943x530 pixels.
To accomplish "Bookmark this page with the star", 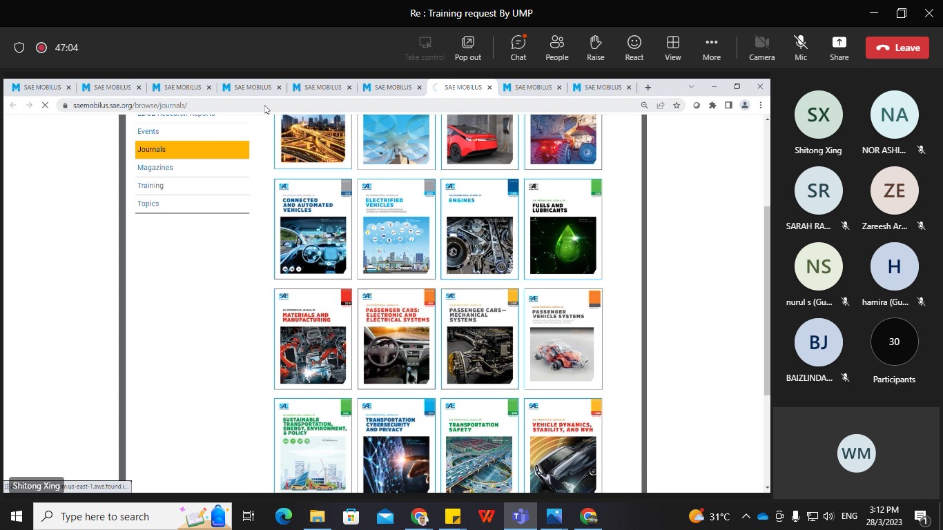I will click(677, 106).
